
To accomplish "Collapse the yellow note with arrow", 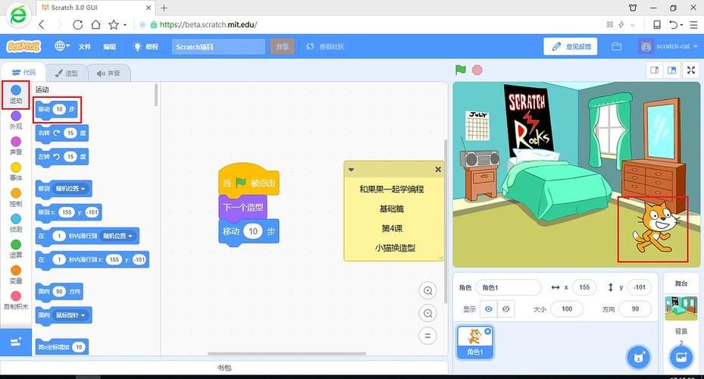I will coord(351,170).
